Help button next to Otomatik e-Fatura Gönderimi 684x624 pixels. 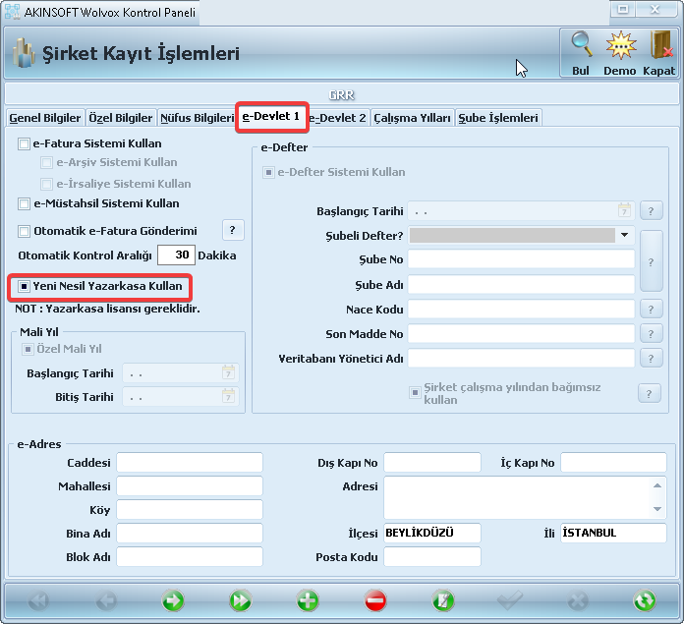click(233, 230)
